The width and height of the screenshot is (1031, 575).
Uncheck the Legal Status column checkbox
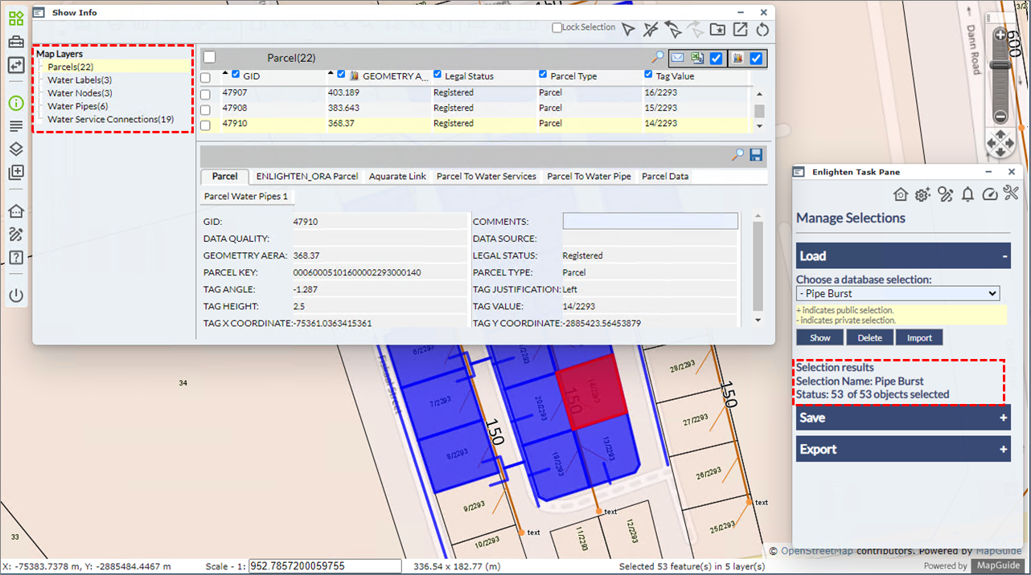[x=437, y=75]
